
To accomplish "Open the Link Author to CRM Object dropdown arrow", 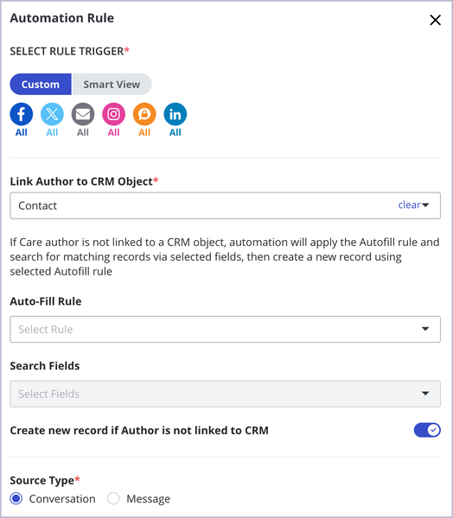I will click(425, 205).
